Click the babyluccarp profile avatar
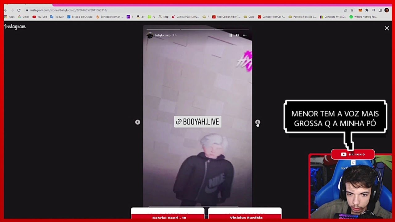395x222 pixels. (x=150, y=35)
